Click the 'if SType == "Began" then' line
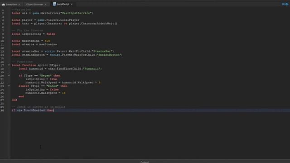290x163 pixels. tap(39, 76)
